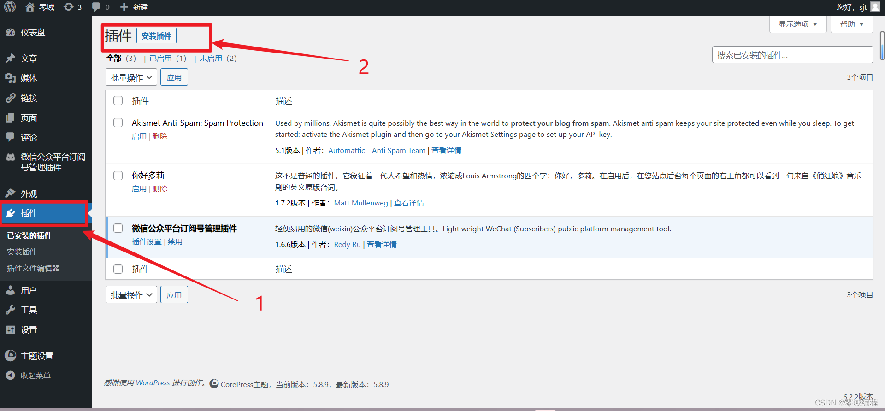Click the 收起菜单 collapse arrow icon
885x411 pixels.
pyautogui.click(x=10, y=376)
